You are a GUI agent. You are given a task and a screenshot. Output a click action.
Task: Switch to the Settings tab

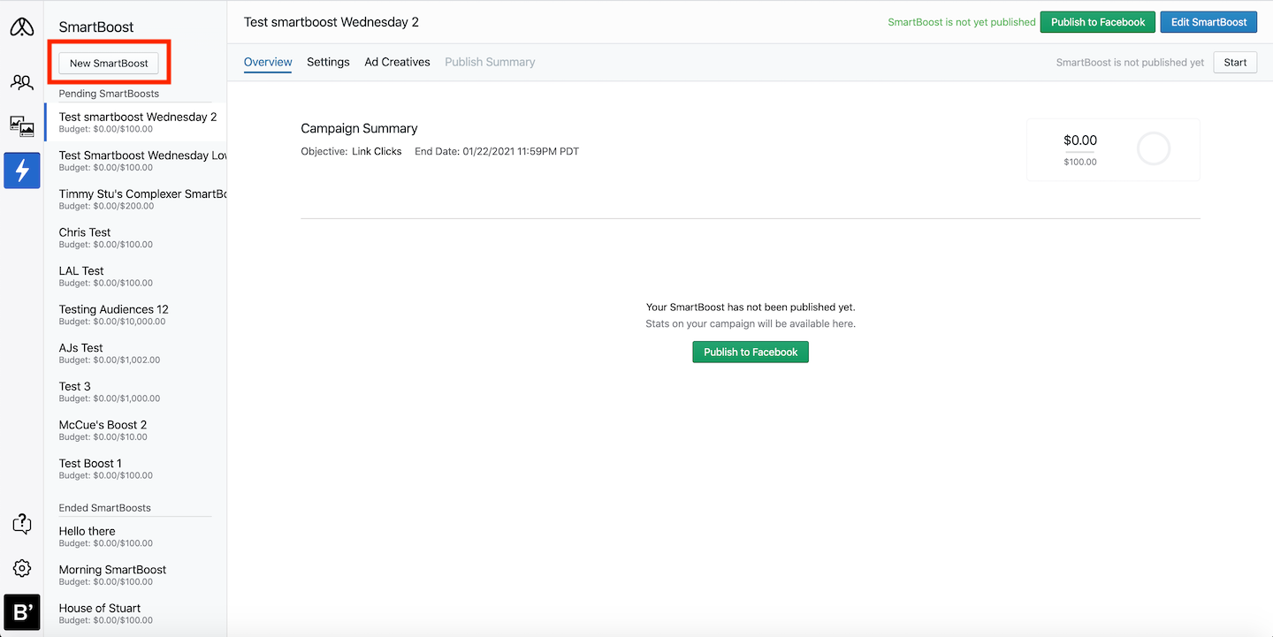click(x=328, y=62)
